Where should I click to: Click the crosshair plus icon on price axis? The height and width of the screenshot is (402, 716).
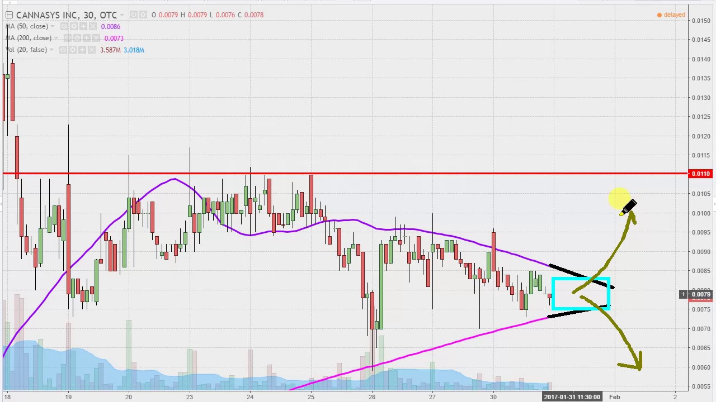(x=683, y=294)
